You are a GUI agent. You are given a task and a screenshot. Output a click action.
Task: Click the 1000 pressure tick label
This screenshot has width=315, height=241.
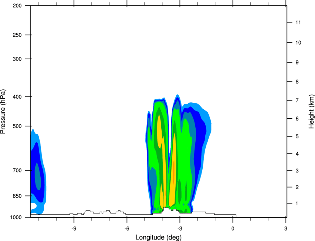click(16, 218)
